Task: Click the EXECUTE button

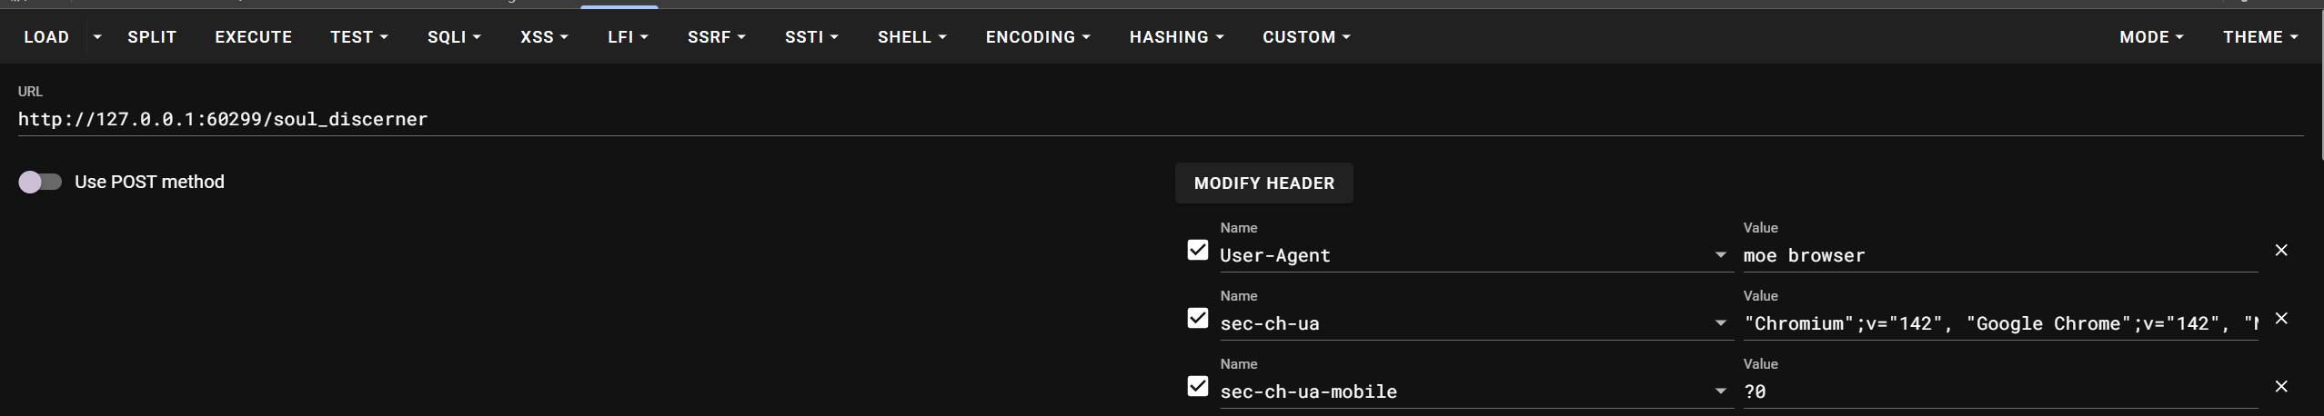Action: pyautogui.click(x=253, y=37)
